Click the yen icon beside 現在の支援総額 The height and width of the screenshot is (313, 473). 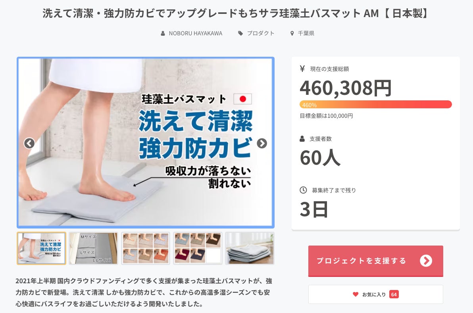click(x=302, y=69)
